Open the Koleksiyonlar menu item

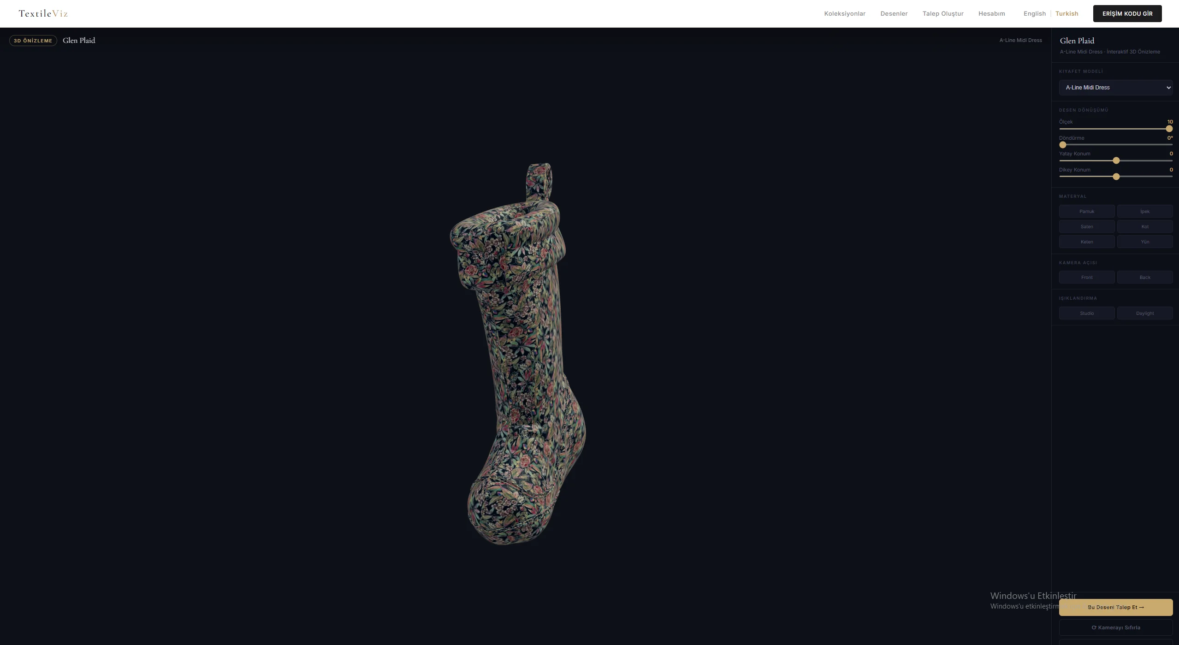(844, 13)
